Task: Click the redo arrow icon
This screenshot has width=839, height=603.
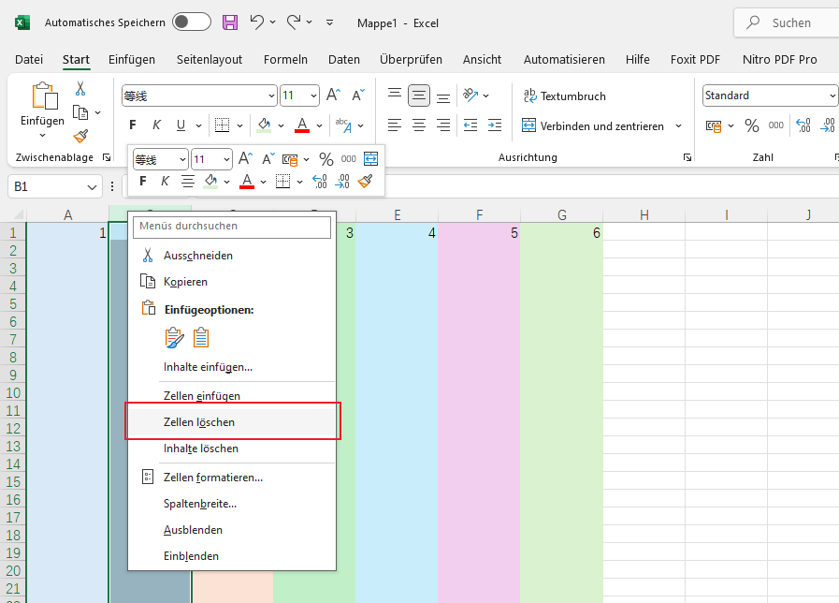Action: pyautogui.click(x=293, y=22)
